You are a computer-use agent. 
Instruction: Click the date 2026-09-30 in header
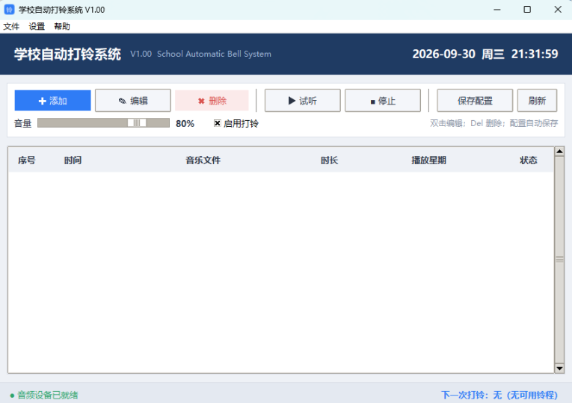(x=443, y=54)
